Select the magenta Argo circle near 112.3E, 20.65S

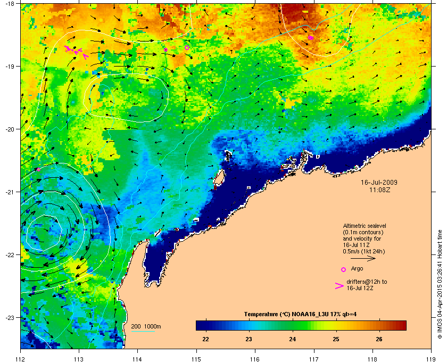tap(38, 169)
